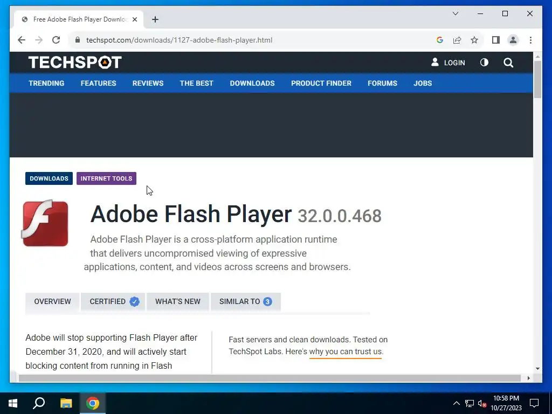Click the network tray icon
552x414 pixels.
[470, 403]
